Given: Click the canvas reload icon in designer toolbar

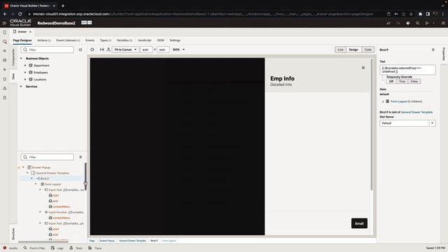Looking at the screenshot, I should click(x=92, y=50).
